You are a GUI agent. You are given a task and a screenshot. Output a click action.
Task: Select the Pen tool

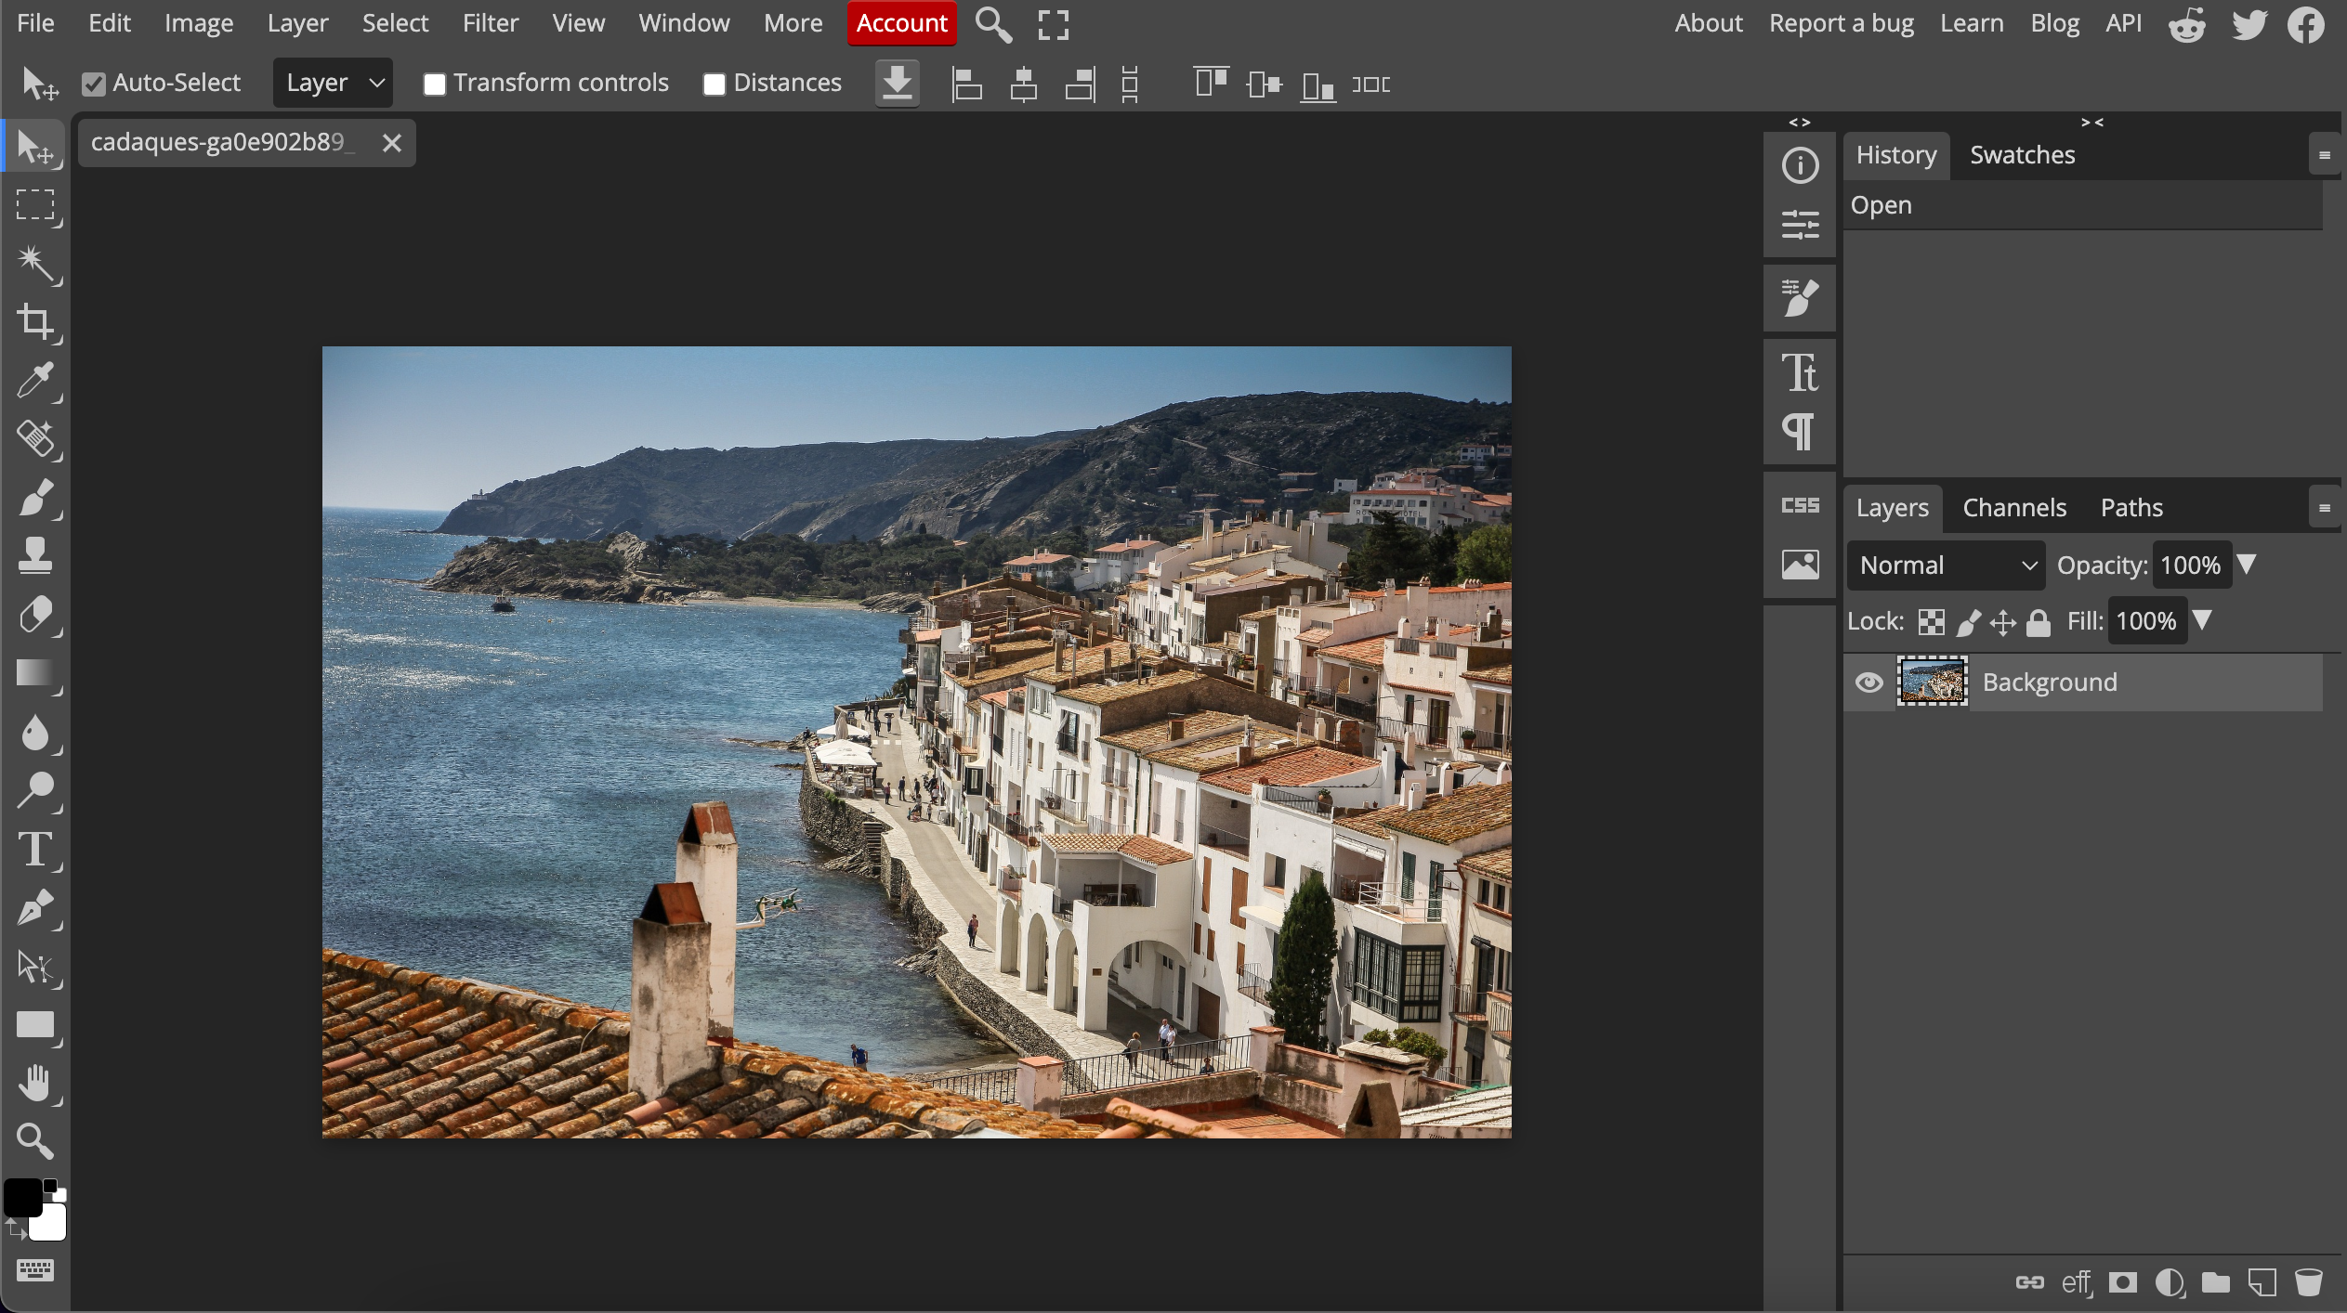click(35, 907)
